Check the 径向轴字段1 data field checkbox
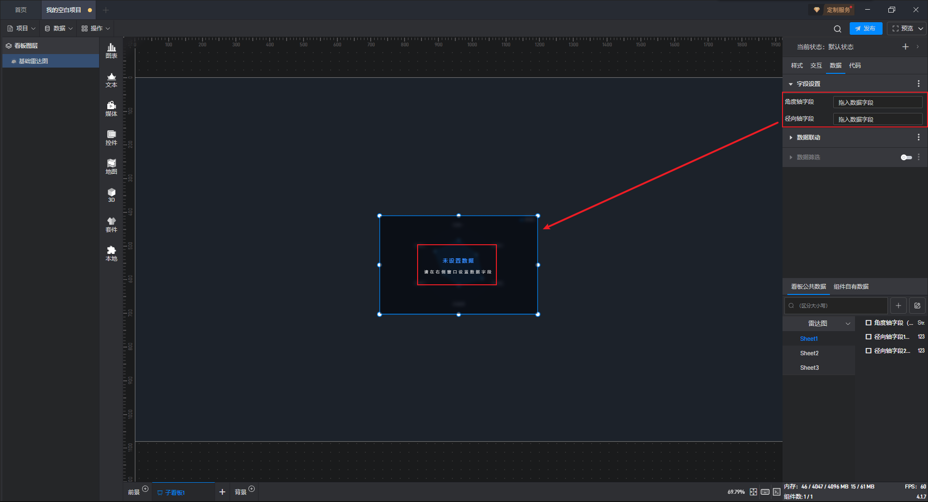The height and width of the screenshot is (502, 928). pyautogui.click(x=869, y=337)
